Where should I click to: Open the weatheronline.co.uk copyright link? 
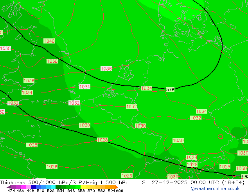[x=215, y=188]
